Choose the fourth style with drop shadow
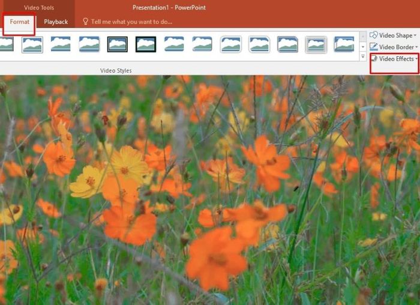Viewport: 420px width, 305px height. tap(89, 44)
